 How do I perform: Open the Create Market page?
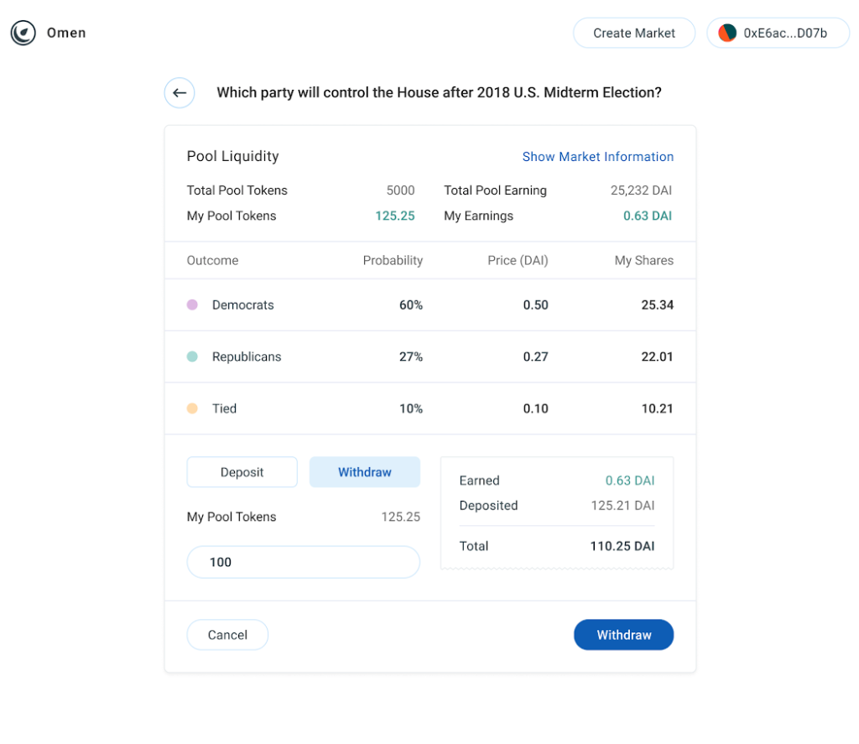(x=634, y=33)
